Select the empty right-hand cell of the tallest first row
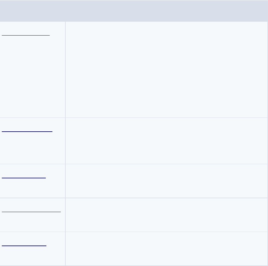Viewport: 268px width, 266px height. [x=167, y=70]
